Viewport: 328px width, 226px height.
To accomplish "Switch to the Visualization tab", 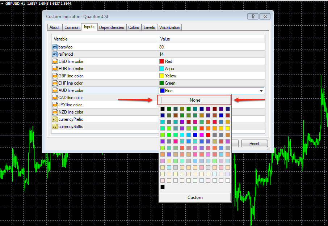I will pyautogui.click(x=169, y=27).
